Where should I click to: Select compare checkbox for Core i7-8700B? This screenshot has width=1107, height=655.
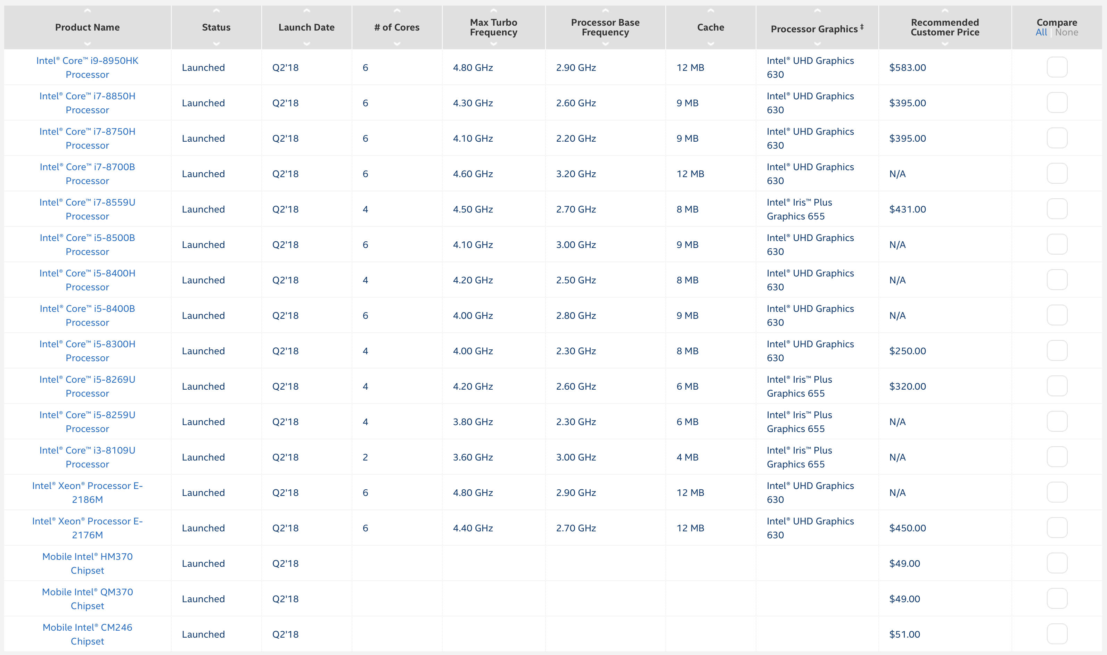point(1057,173)
